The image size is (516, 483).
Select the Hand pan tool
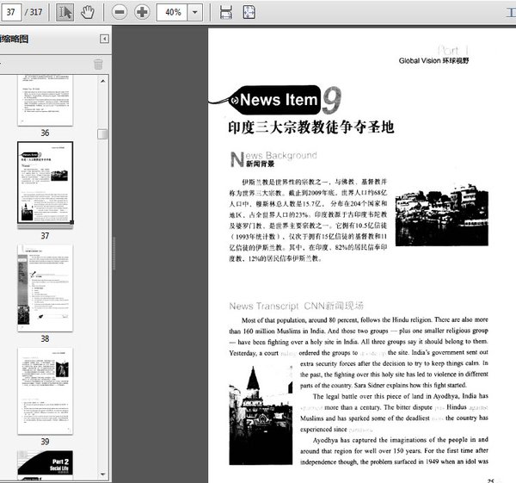(x=88, y=12)
